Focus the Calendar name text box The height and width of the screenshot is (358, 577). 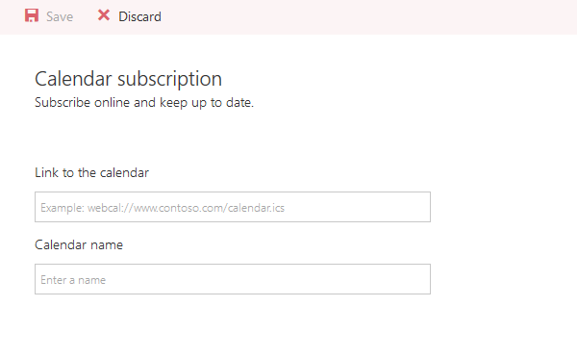point(233,279)
